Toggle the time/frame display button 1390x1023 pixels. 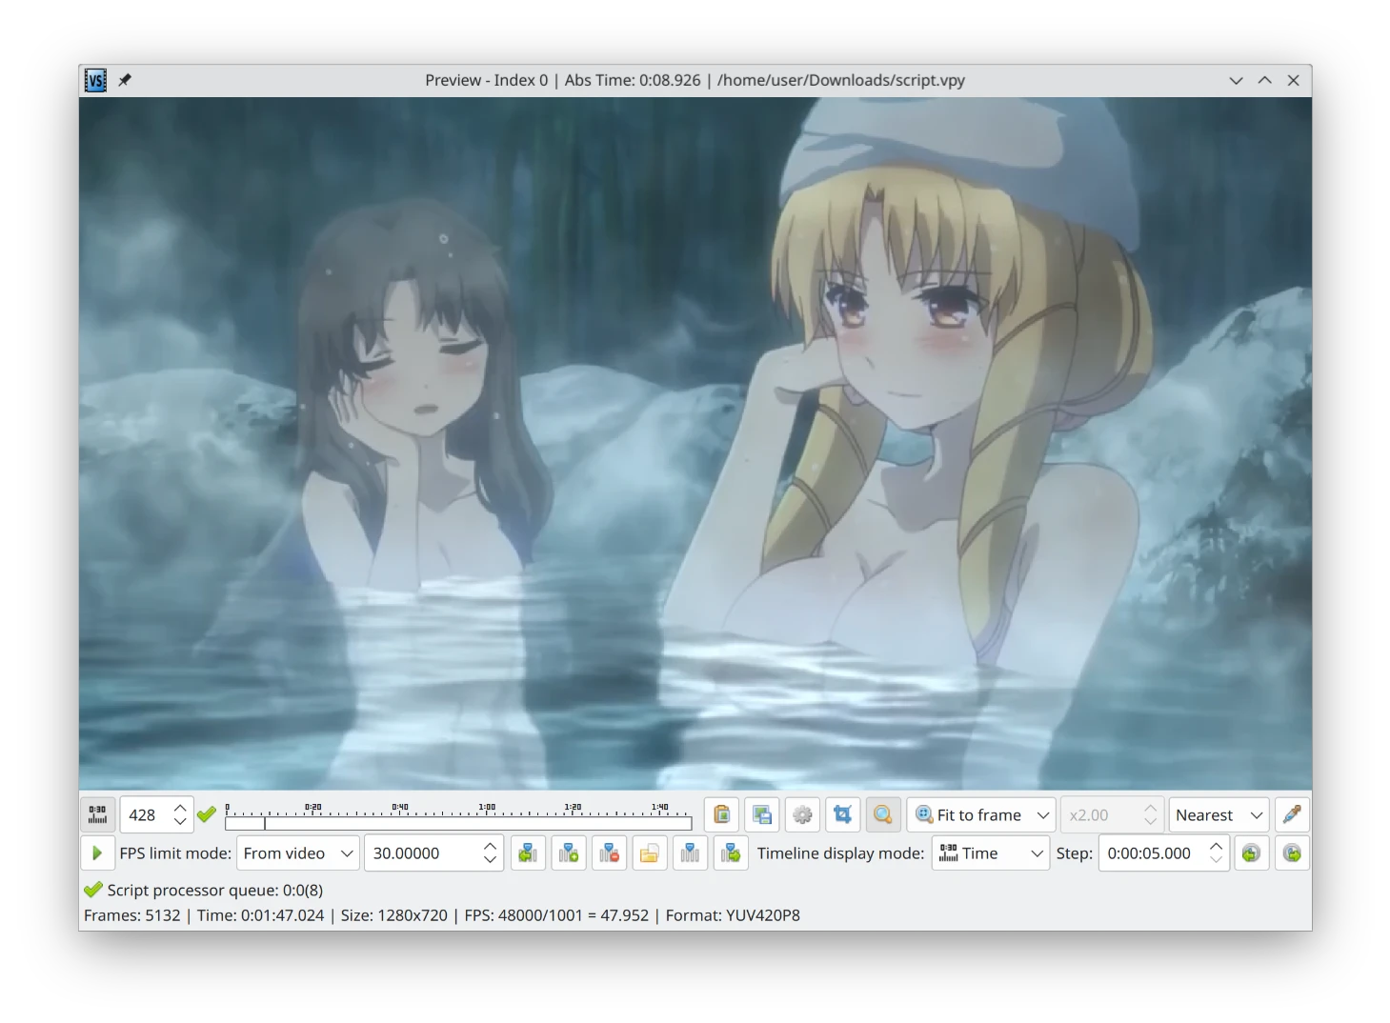pyautogui.click(x=97, y=815)
